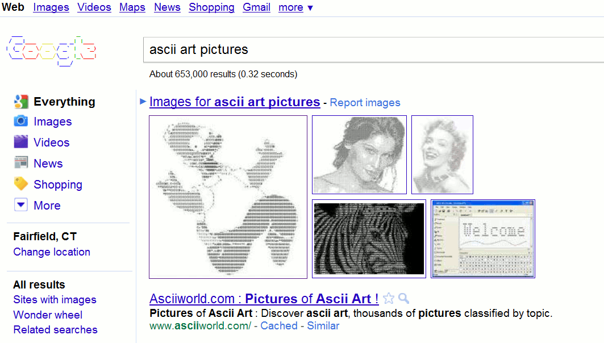Open the Wonder wheel view
The height and width of the screenshot is (343, 604).
[48, 315]
